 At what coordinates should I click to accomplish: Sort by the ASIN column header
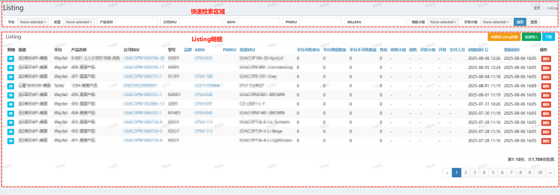click(x=199, y=50)
